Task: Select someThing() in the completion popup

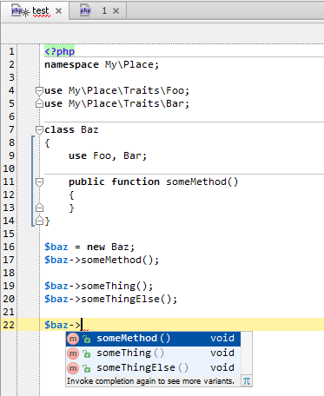Action: pyautogui.click(x=153, y=353)
